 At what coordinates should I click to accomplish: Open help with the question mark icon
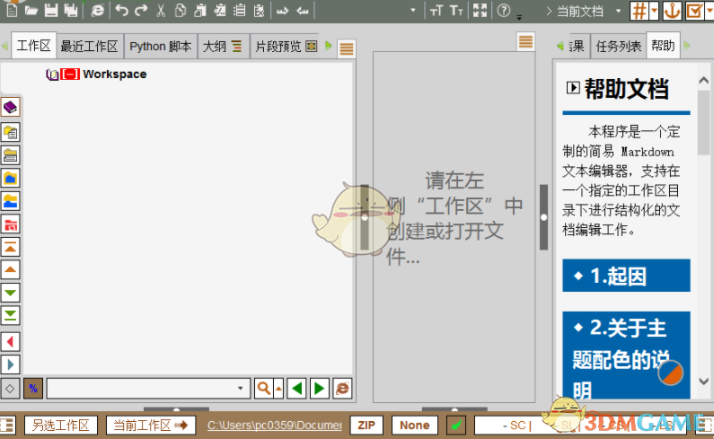point(504,10)
